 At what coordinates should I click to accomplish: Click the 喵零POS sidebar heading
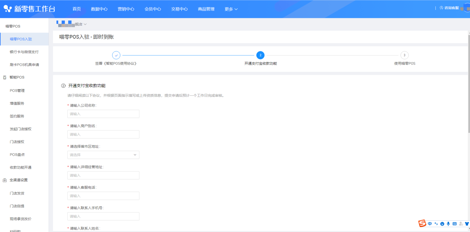[x=13, y=26]
